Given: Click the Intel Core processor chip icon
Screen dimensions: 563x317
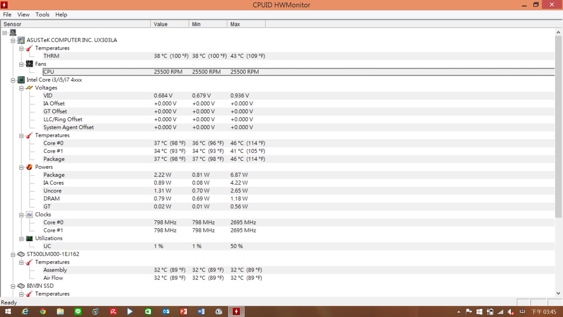Looking at the screenshot, I should click(x=21, y=80).
